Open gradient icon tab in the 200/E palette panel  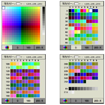pos(65,101)
